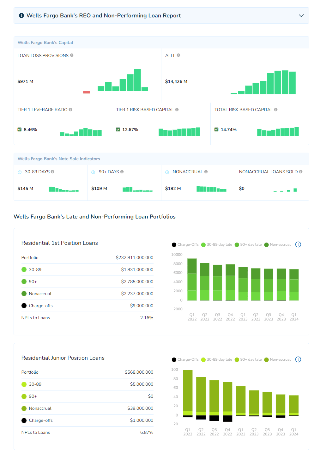Toggle Non-accrual series in 1st Position chart

point(278,244)
